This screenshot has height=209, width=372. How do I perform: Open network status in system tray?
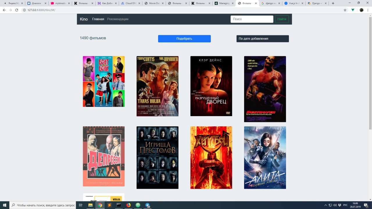[330, 205]
